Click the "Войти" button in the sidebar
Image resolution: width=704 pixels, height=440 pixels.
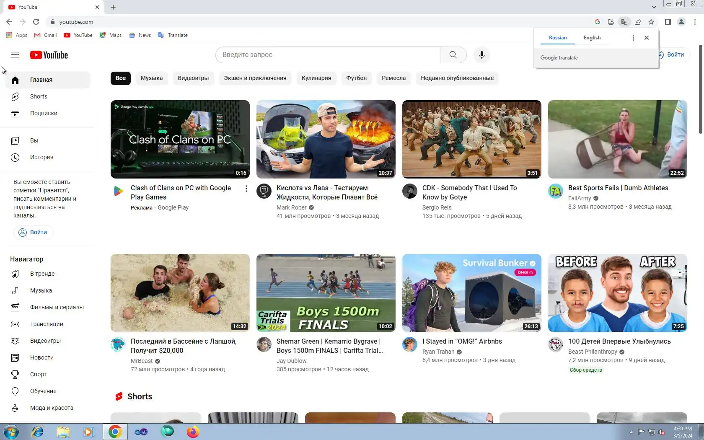33,232
